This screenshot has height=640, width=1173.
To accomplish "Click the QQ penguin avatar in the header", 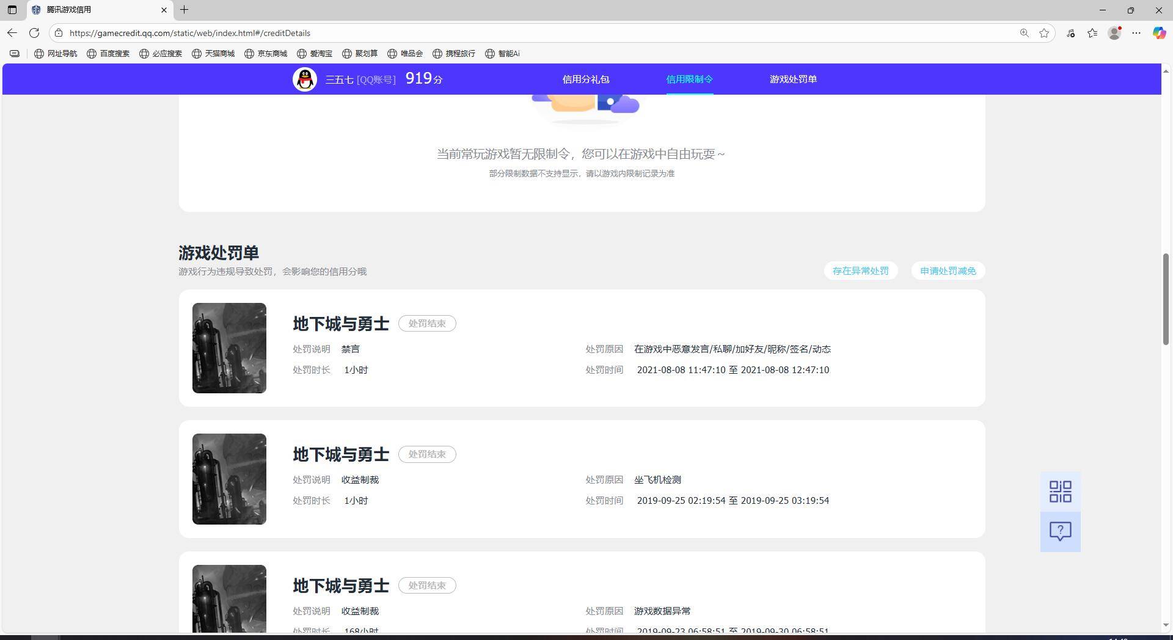I will (x=305, y=79).
